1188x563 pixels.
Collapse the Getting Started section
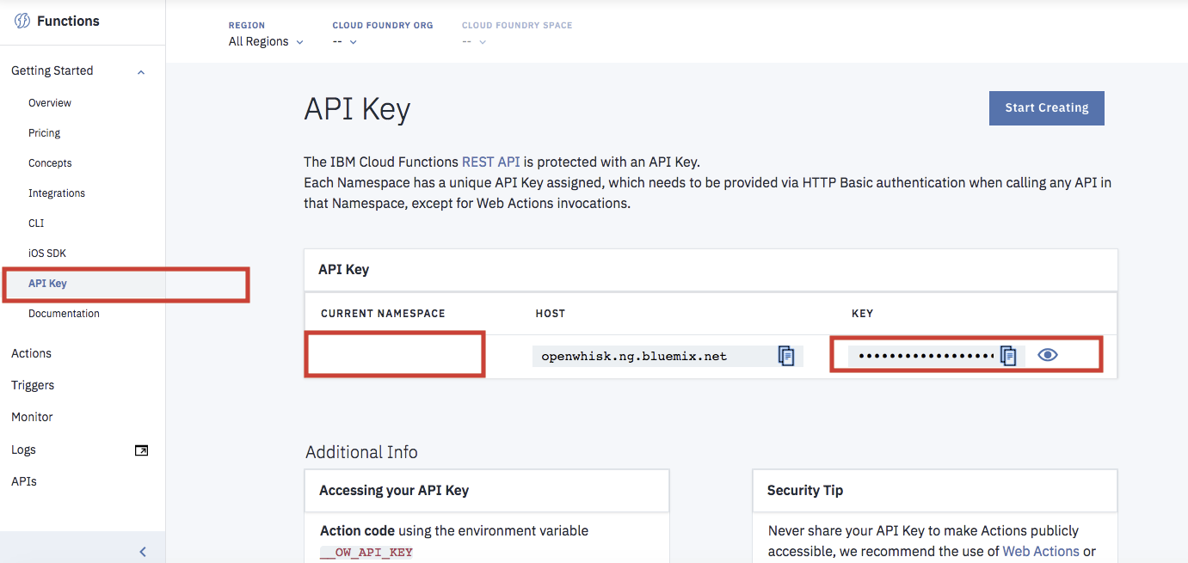pyautogui.click(x=141, y=72)
